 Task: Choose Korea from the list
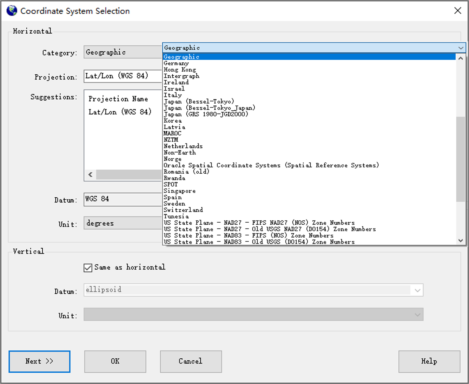point(309,120)
